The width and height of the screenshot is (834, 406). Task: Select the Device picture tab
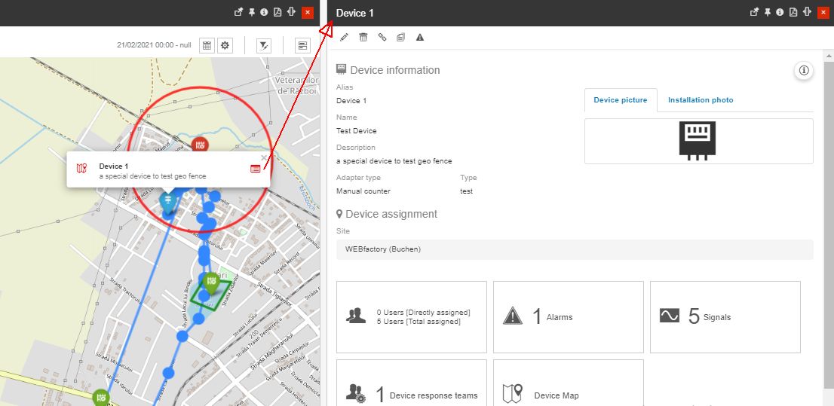point(620,100)
